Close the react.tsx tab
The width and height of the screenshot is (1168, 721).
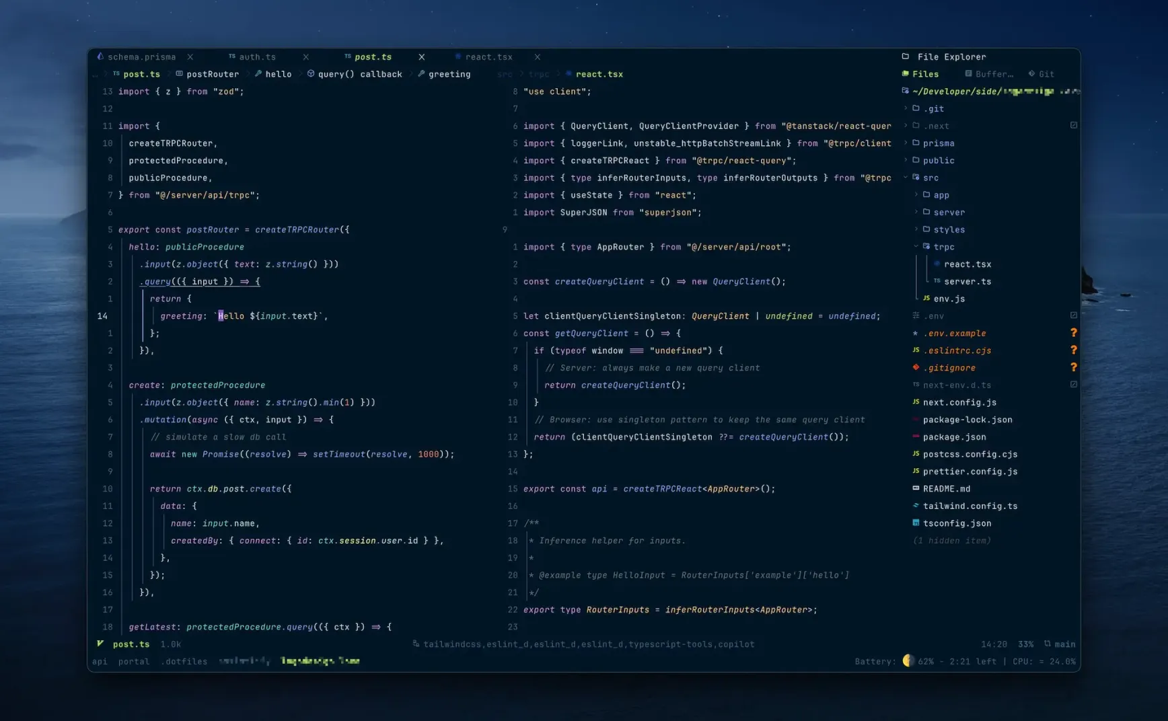click(538, 56)
